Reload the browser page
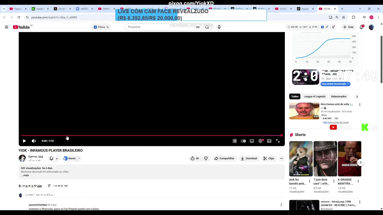 coord(19,17)
